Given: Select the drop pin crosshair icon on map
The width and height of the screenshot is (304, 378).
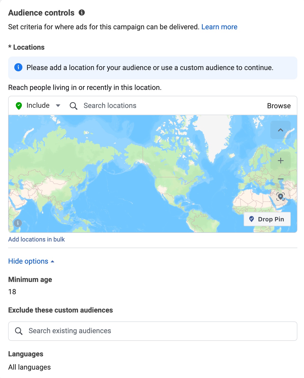Looking at the screenshot, I should [281, 197].
